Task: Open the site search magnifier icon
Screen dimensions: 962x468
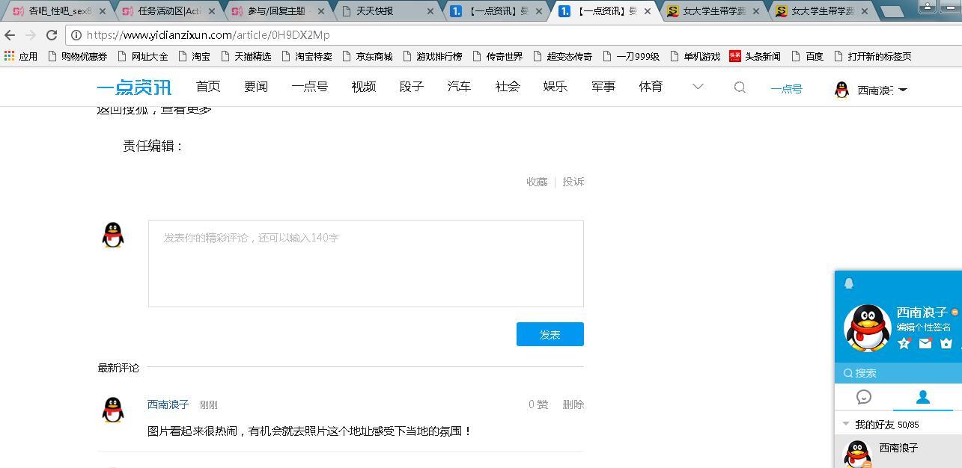Action: click(740, 87)
